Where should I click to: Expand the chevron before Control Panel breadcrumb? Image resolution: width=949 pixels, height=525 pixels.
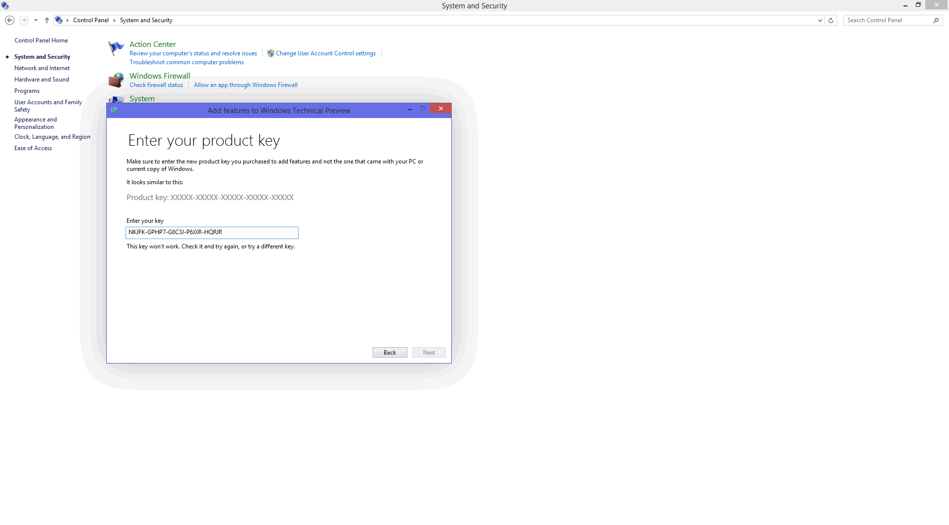(x=68, y=20)
